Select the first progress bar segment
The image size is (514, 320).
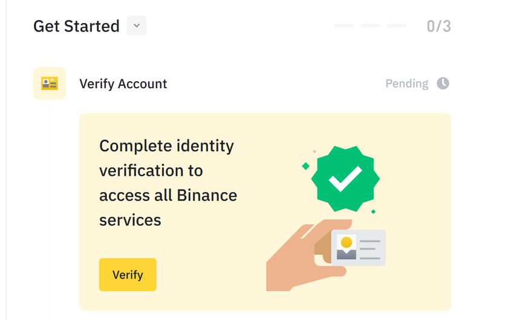[343, 26]
